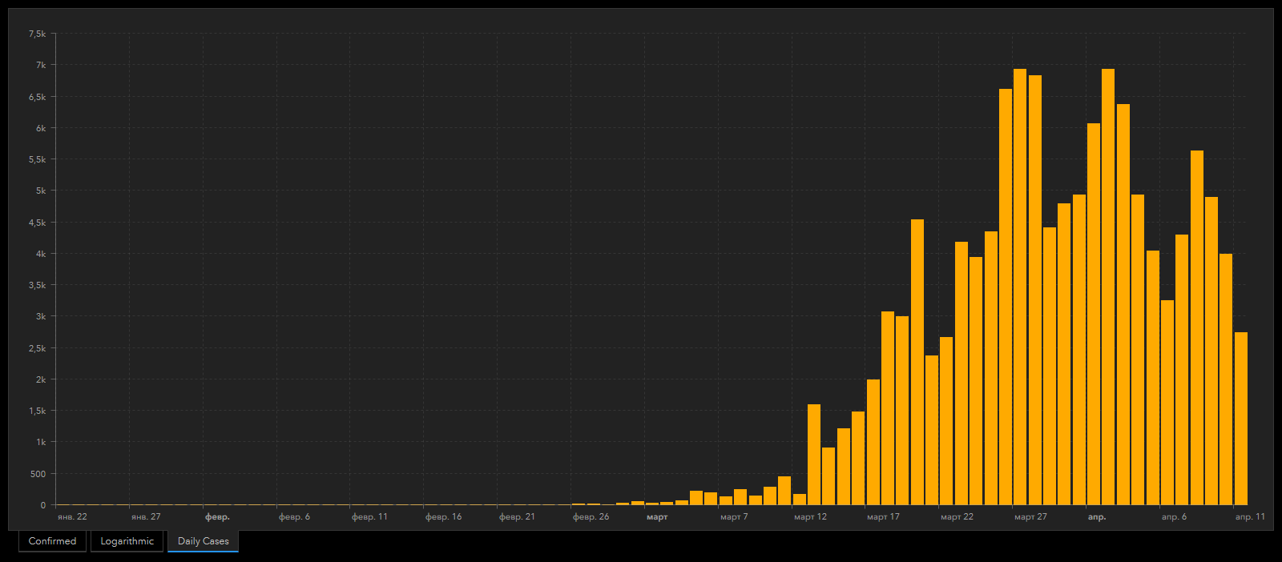
Task: Click the 'апр. 11' date label
Action: pos(1250,517)
